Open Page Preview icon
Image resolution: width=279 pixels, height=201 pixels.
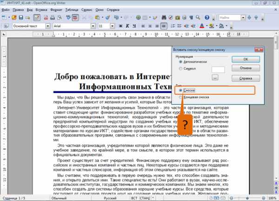60,17
